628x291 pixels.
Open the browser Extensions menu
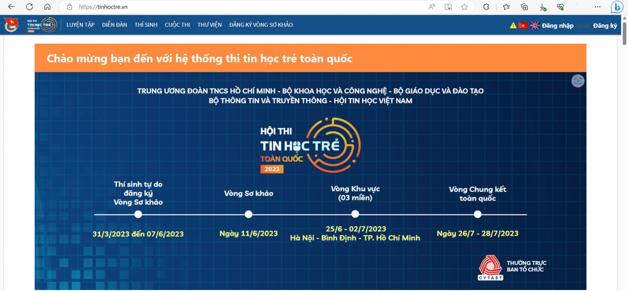point(486,7)
